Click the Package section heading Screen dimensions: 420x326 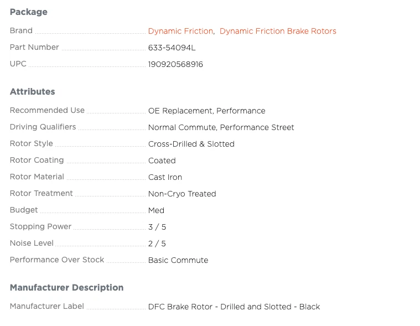29,12
